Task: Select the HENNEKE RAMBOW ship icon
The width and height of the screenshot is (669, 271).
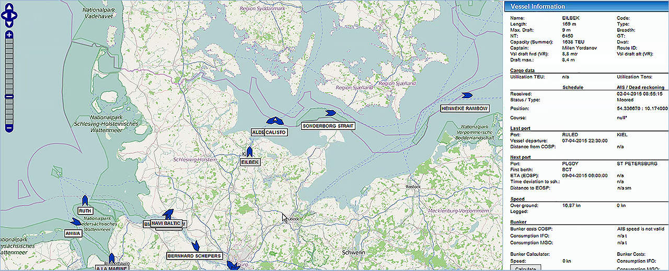Action: [467, 95]
